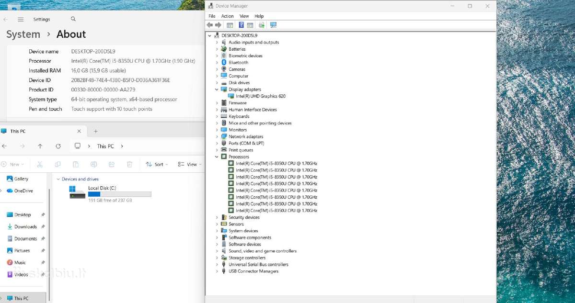
Task: Expand the Security devices node
Action: coord(217,217)
